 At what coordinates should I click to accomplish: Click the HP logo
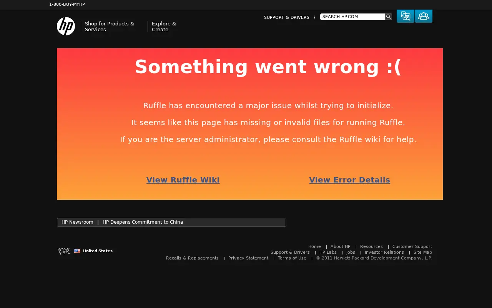[66, 26]
